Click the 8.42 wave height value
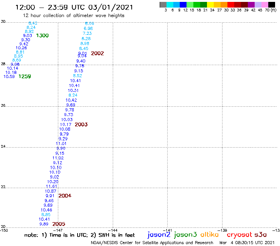 coord(33,23)
